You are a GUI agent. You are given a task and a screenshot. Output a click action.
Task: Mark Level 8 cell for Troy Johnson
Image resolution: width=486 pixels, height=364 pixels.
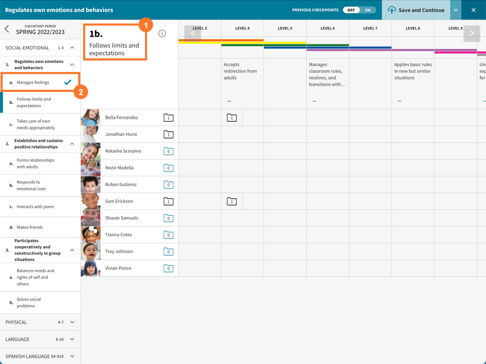(x=413, y=251)
